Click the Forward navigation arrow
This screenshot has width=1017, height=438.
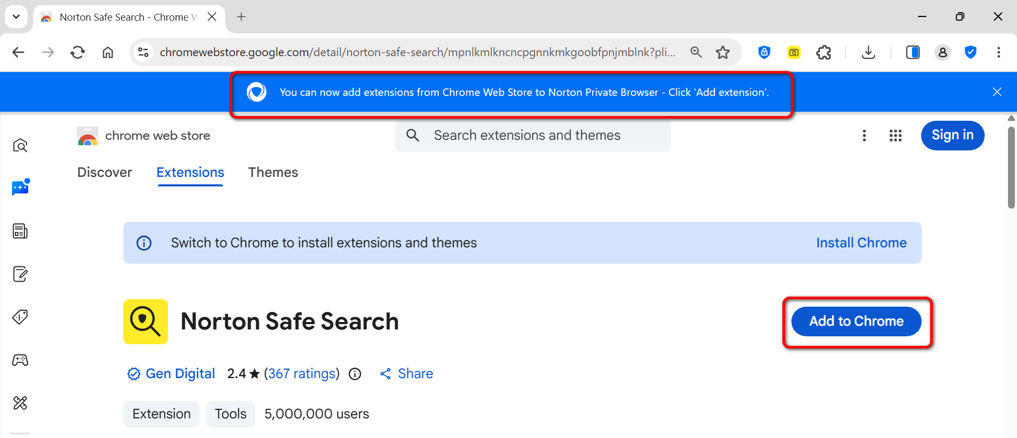click(x=48, y=52)
